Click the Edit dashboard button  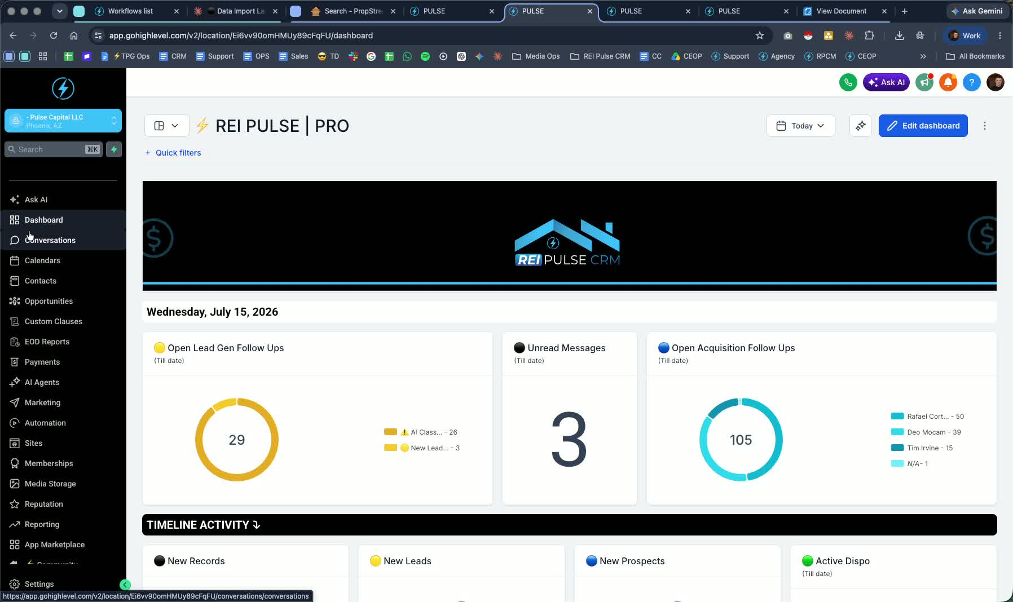[x=923, y=126]
